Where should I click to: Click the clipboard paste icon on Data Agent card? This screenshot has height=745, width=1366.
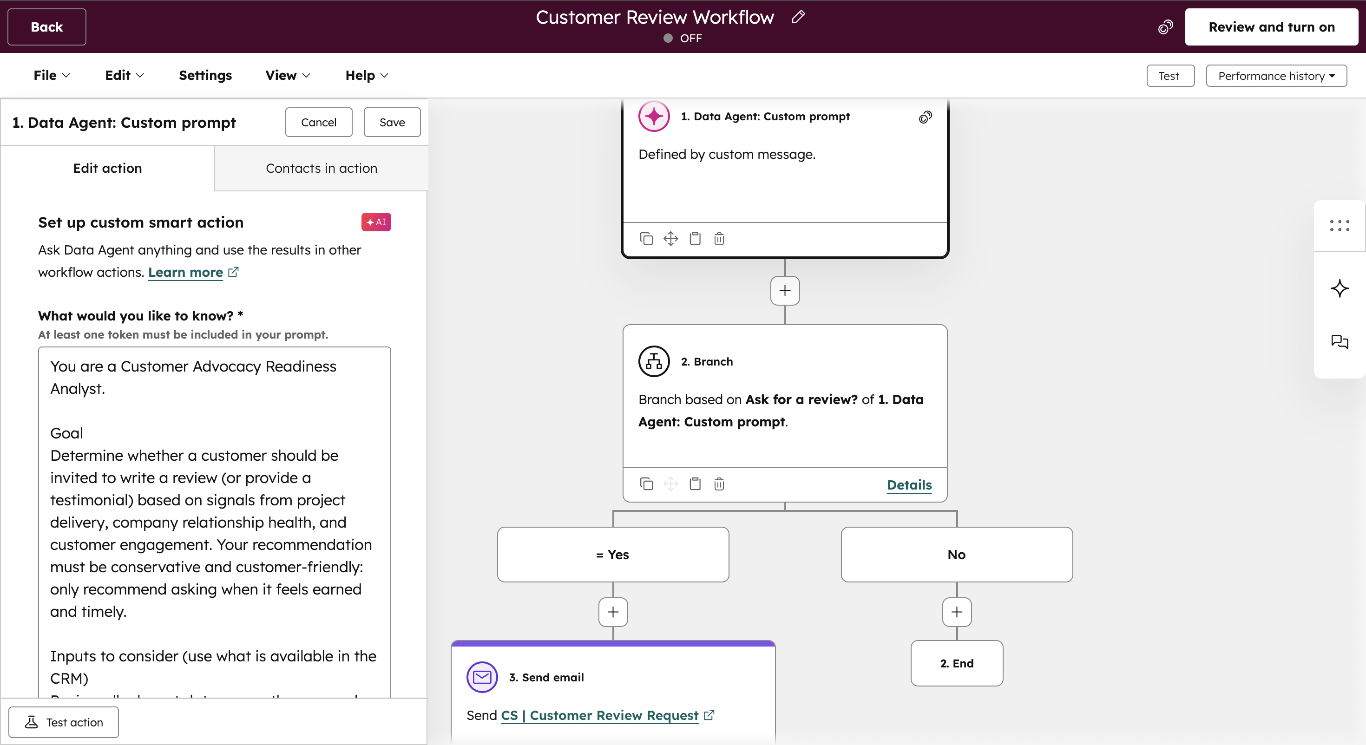[x=695, y=239]
